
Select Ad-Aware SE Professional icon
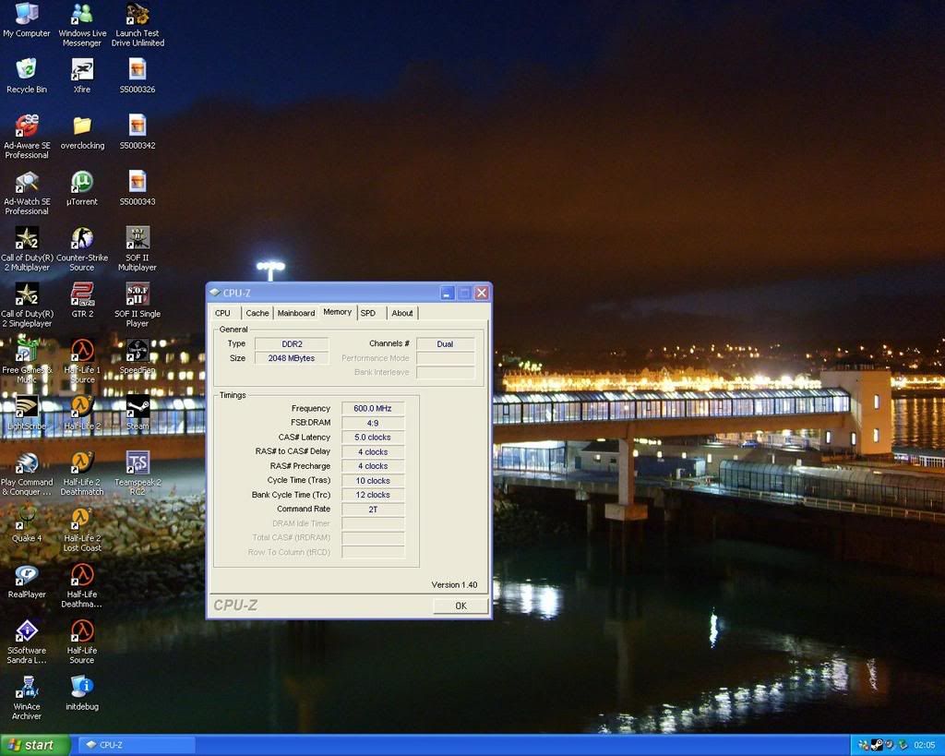point(27,137)
